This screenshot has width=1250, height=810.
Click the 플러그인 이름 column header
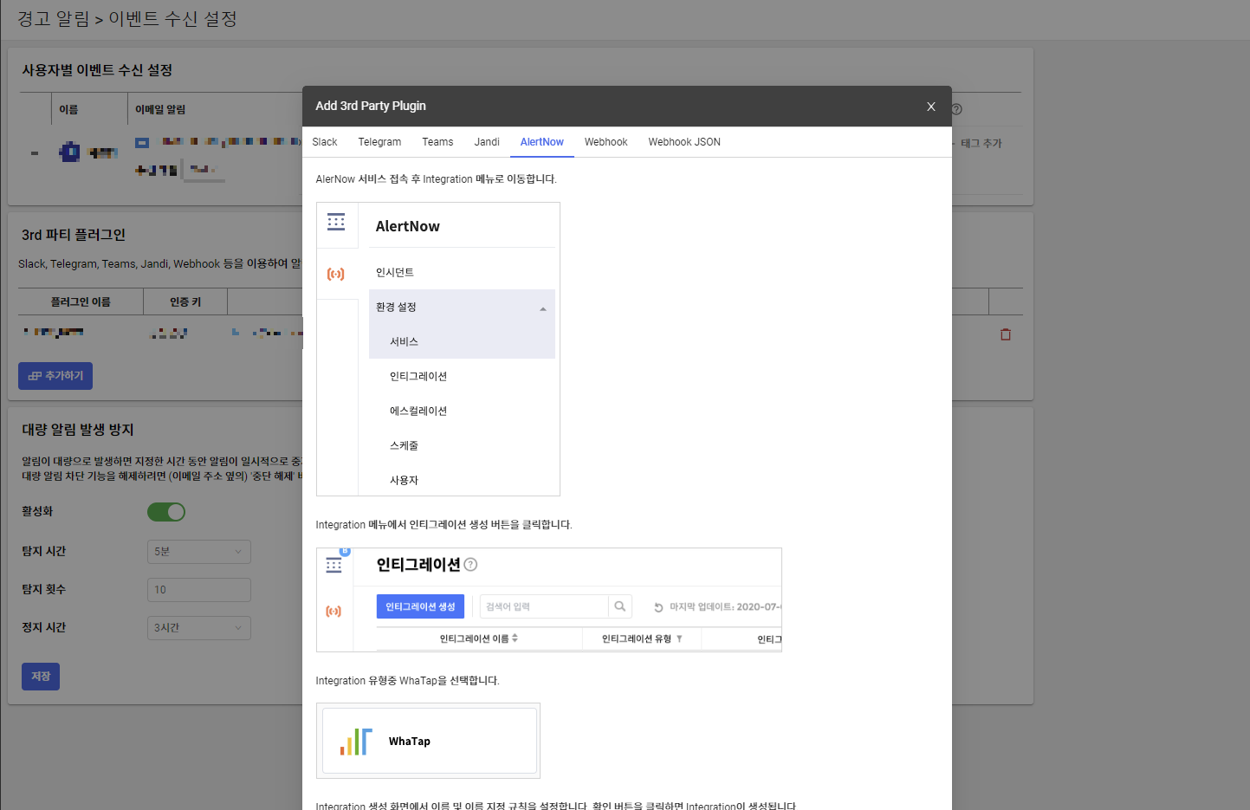[81, 301]
